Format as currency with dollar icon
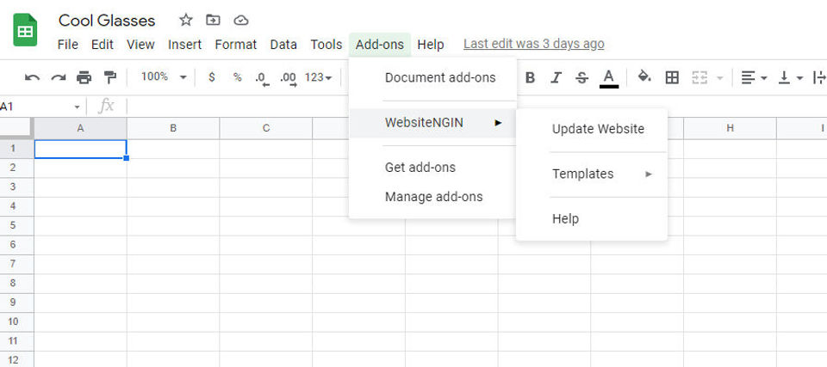This screenshot has height=367, width=827. 212,77
